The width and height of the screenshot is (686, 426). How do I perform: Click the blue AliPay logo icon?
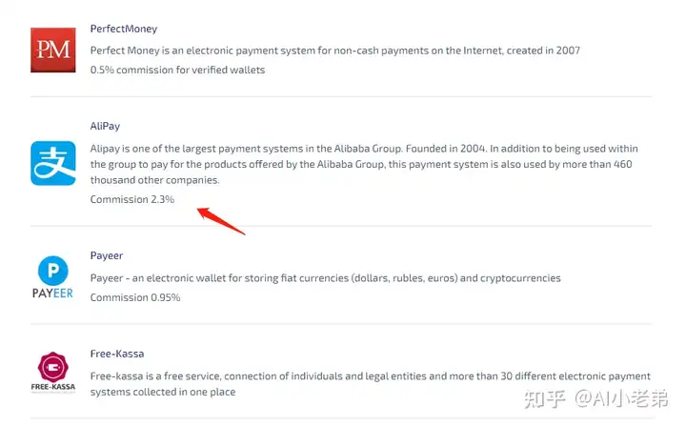pos(53,163)
